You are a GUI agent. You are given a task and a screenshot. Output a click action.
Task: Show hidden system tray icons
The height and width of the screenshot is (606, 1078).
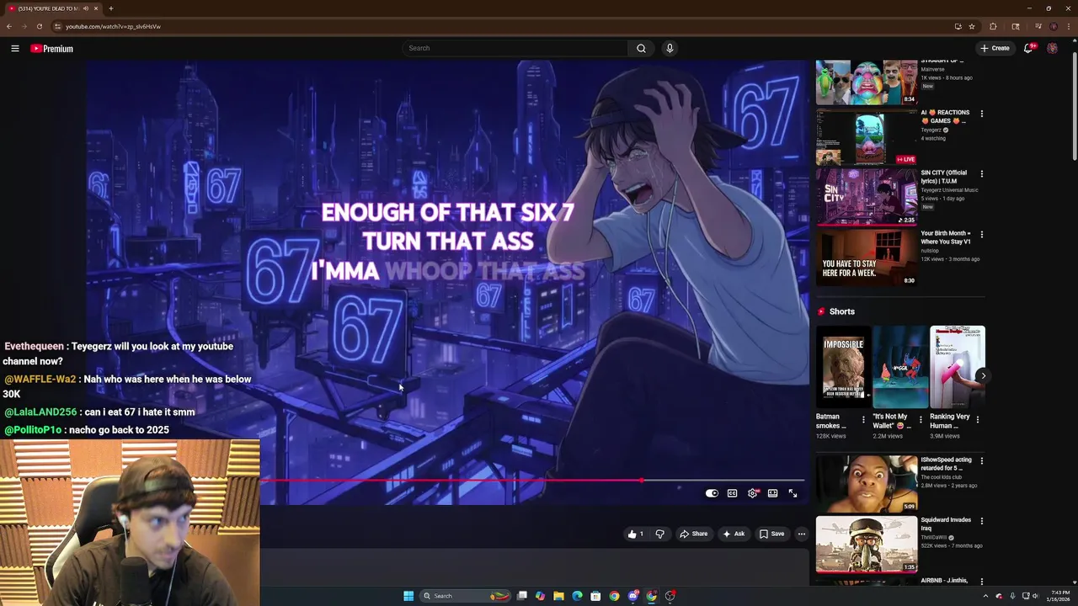tap(985, 596)
